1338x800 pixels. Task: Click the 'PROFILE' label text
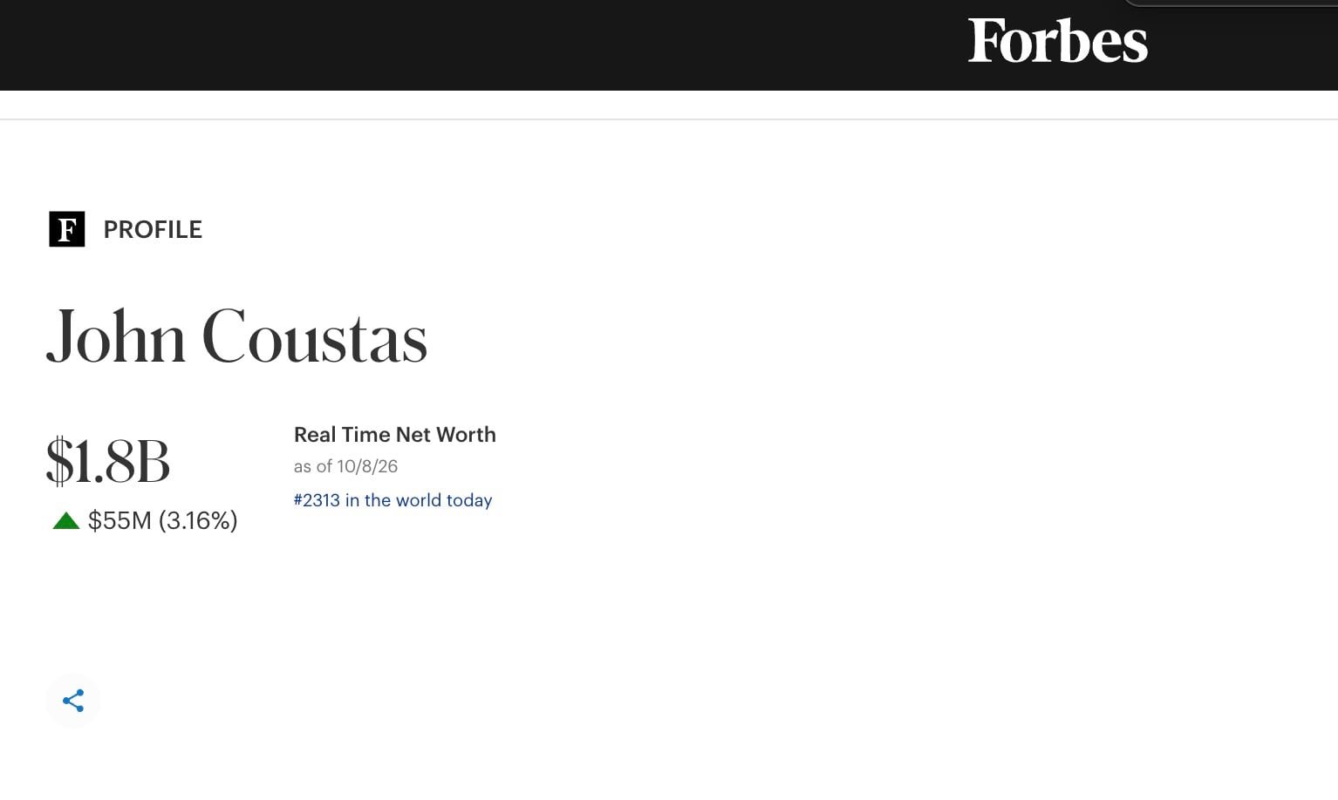coord(153,229)
